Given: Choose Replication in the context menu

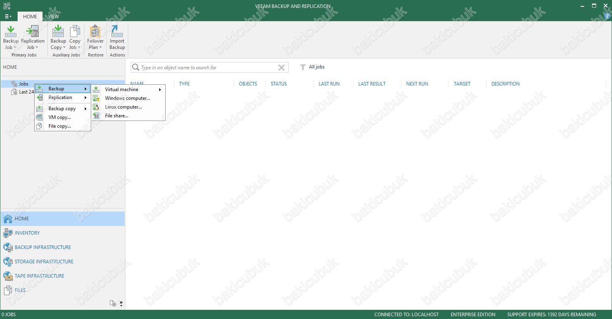Looking at the screenshot, I should point(63,97).
